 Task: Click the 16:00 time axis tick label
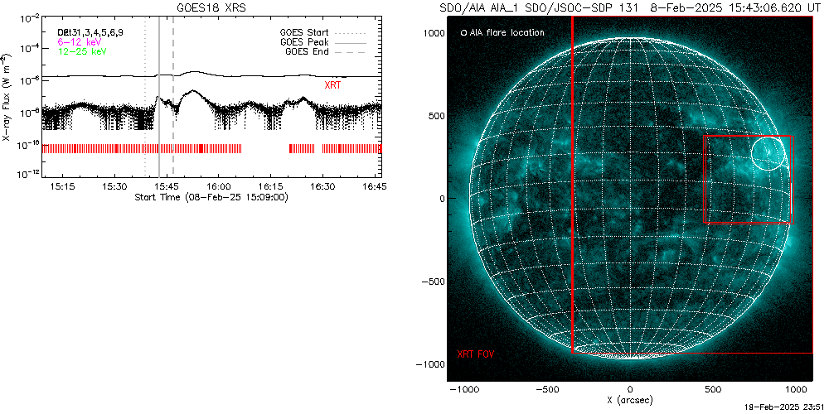point(219,186)
